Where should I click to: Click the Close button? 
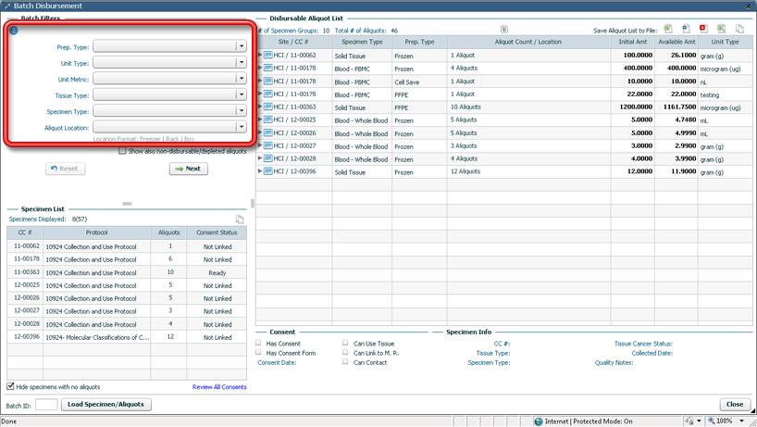[x=735, y=404]
